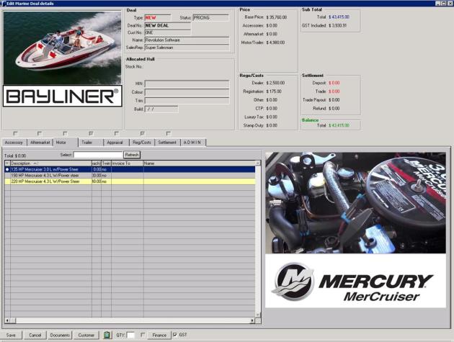Toggle the checkbox above Trailer tab

click(x=91, y=133)
